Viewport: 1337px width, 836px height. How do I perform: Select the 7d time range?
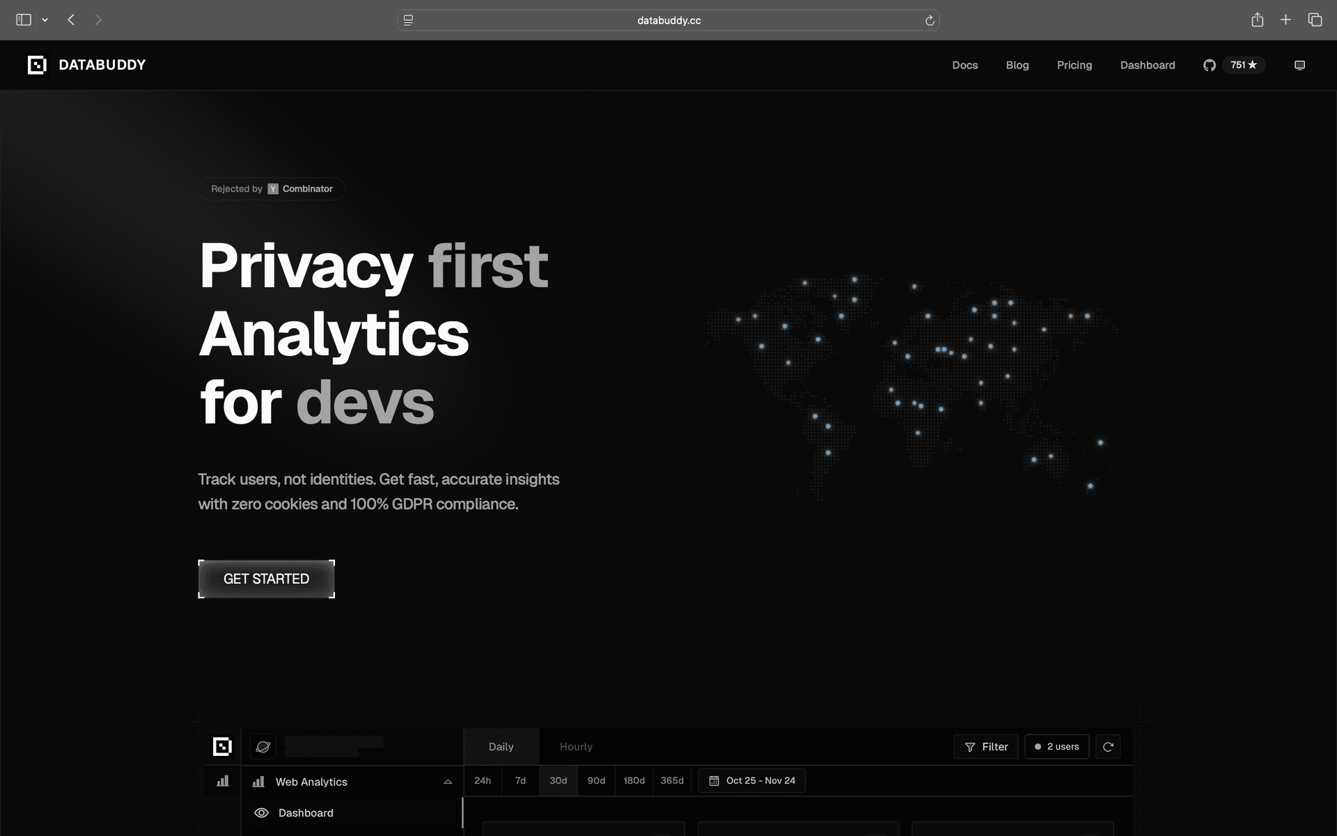[x=520, y=780]
